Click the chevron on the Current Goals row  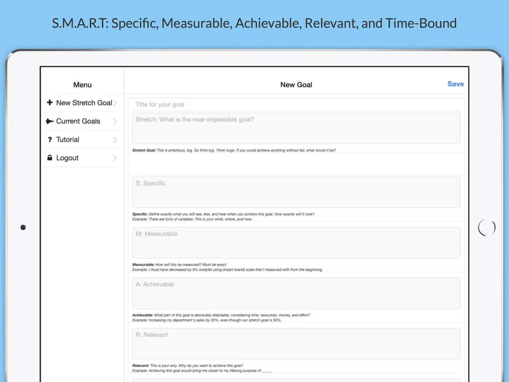[115, 122]
